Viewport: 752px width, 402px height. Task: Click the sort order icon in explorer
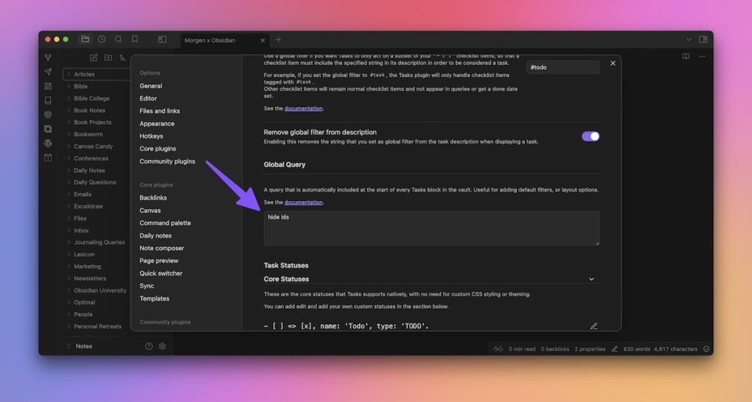click(x=123, y=57)
